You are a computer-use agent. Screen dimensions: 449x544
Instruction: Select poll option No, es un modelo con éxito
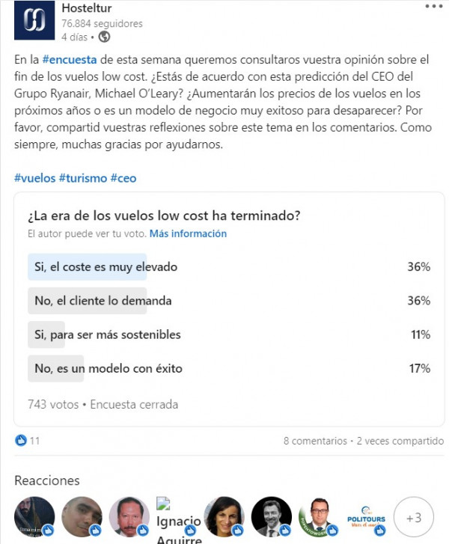pos(229,368)
